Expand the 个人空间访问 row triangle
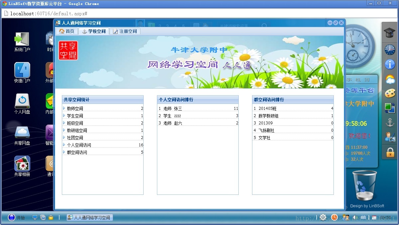Screen dimensions: 399x225 click(x=64, y=145)
